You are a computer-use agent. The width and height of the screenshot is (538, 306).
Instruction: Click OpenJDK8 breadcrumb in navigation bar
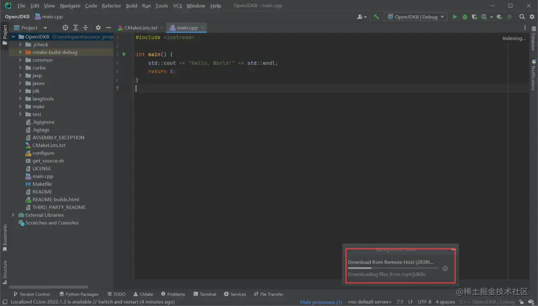point(17,17)
